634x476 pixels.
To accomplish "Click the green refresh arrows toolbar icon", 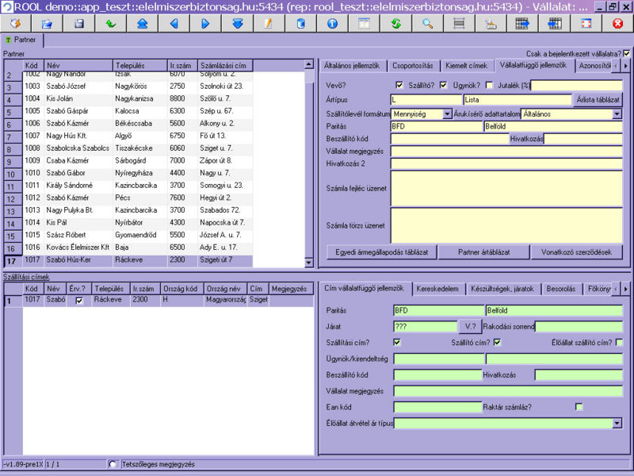I will (395, 24).
